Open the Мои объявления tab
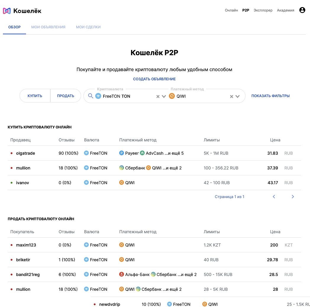 pos(48,27)
